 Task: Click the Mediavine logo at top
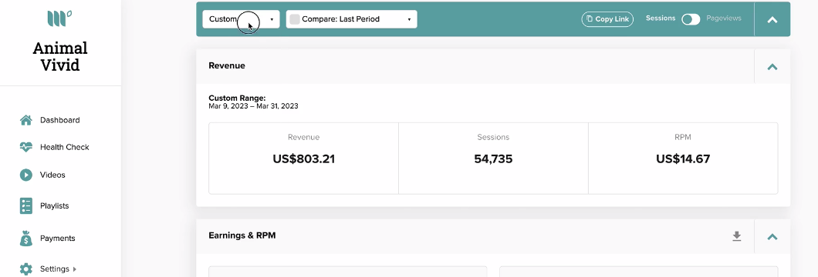(x=59, y=18)
